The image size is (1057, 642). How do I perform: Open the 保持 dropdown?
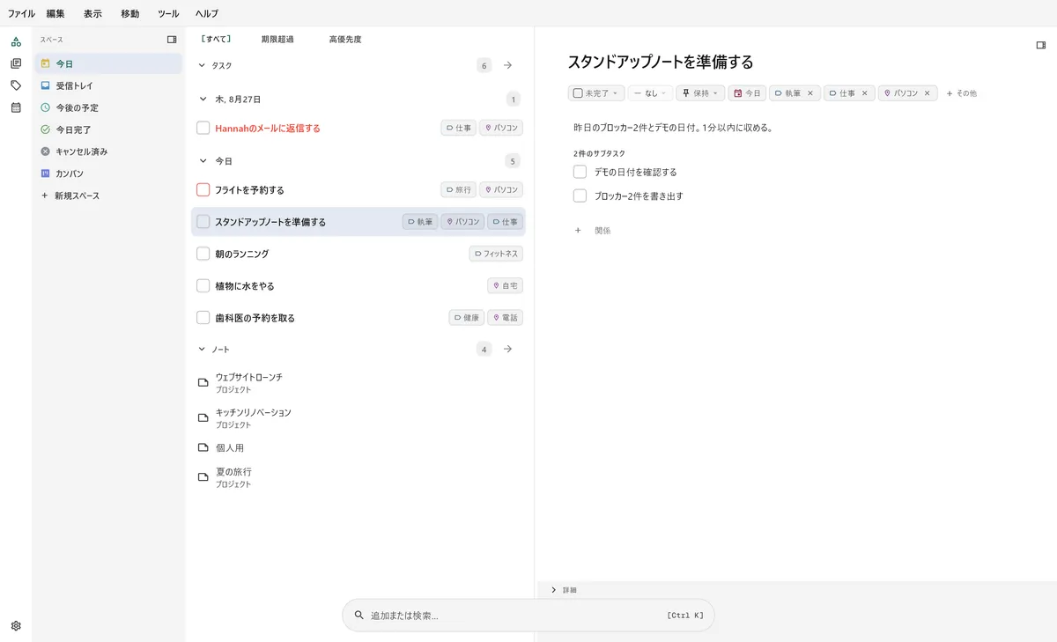pos(700,92)
